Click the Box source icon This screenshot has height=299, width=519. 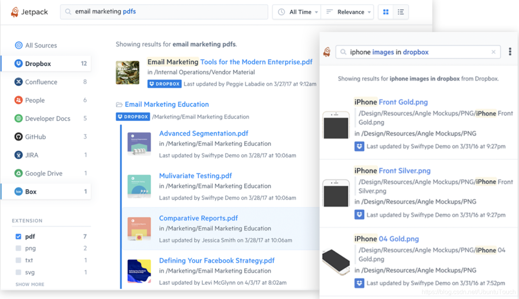point(18,192)
